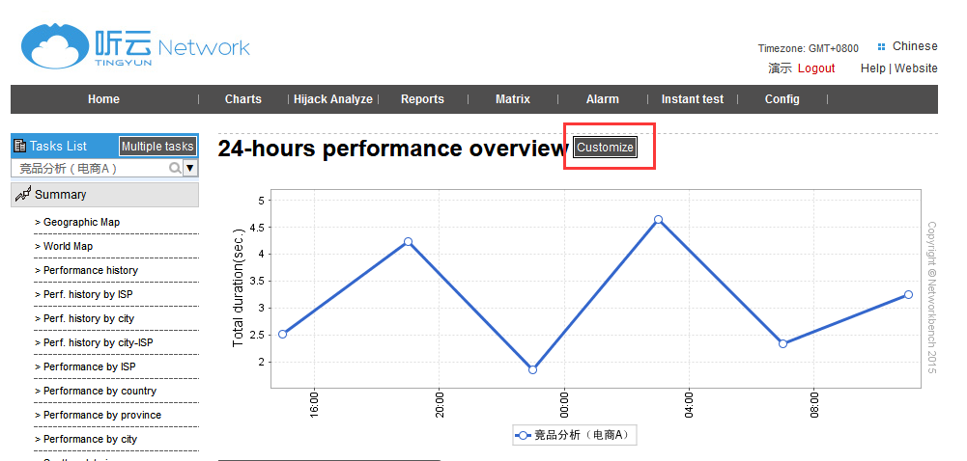967x461 pixels.
Task: Click the Multiple tasks button
Action: click(x=157, y=147)
